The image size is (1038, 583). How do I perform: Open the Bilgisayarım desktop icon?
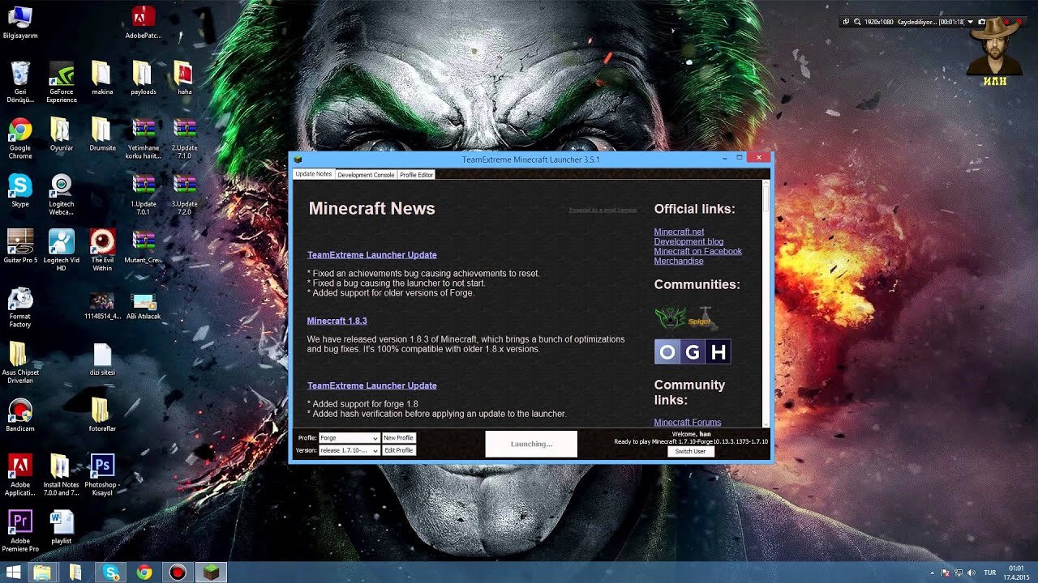(20, 21)
